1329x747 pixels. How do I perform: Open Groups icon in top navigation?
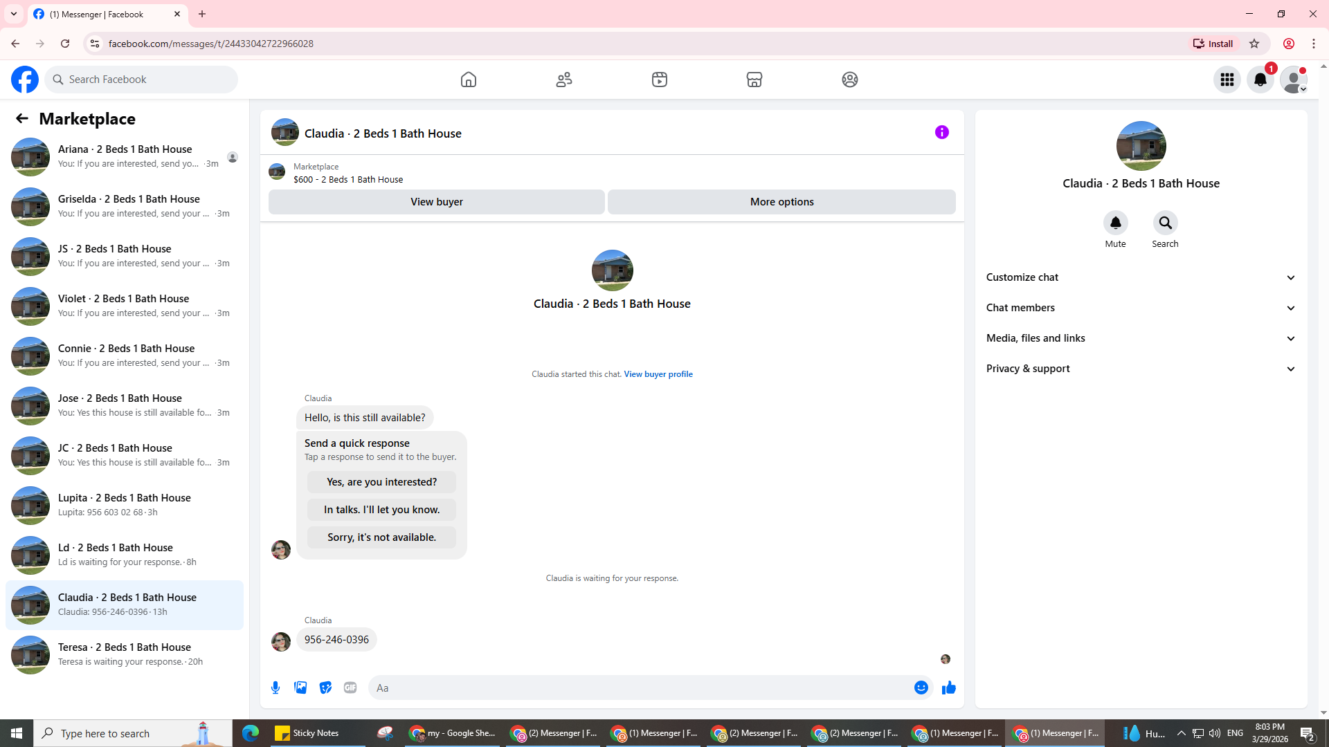(x=850, y=80)
